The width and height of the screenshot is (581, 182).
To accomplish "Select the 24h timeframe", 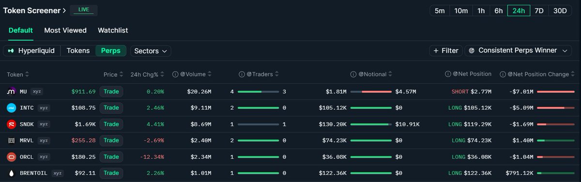I will pos(519,10).
